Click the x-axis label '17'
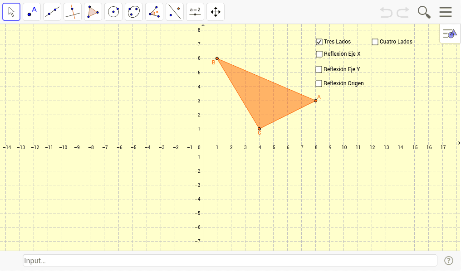 tap(443, 147)
